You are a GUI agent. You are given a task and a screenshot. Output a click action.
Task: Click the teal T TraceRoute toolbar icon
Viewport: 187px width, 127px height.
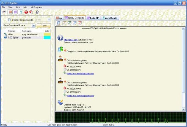pyautogui.click(x=21, y=12)
